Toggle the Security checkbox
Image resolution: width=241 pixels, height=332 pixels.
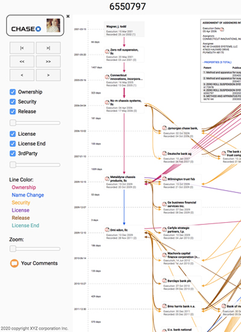tap(13, 101)
